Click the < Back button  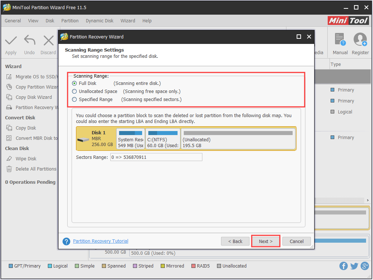[235, 242]
